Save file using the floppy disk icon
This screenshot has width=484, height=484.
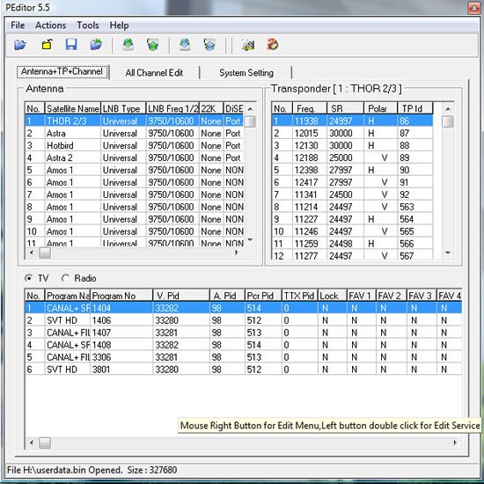[71, 45]
